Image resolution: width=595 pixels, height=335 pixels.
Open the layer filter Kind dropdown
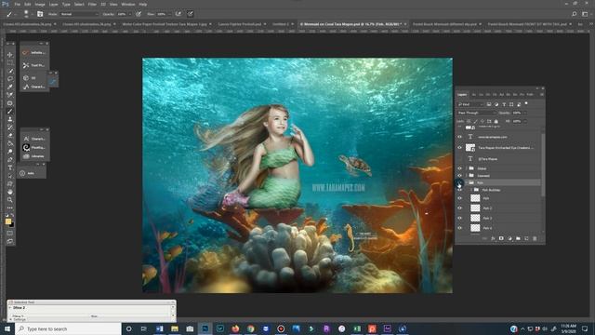470,104
